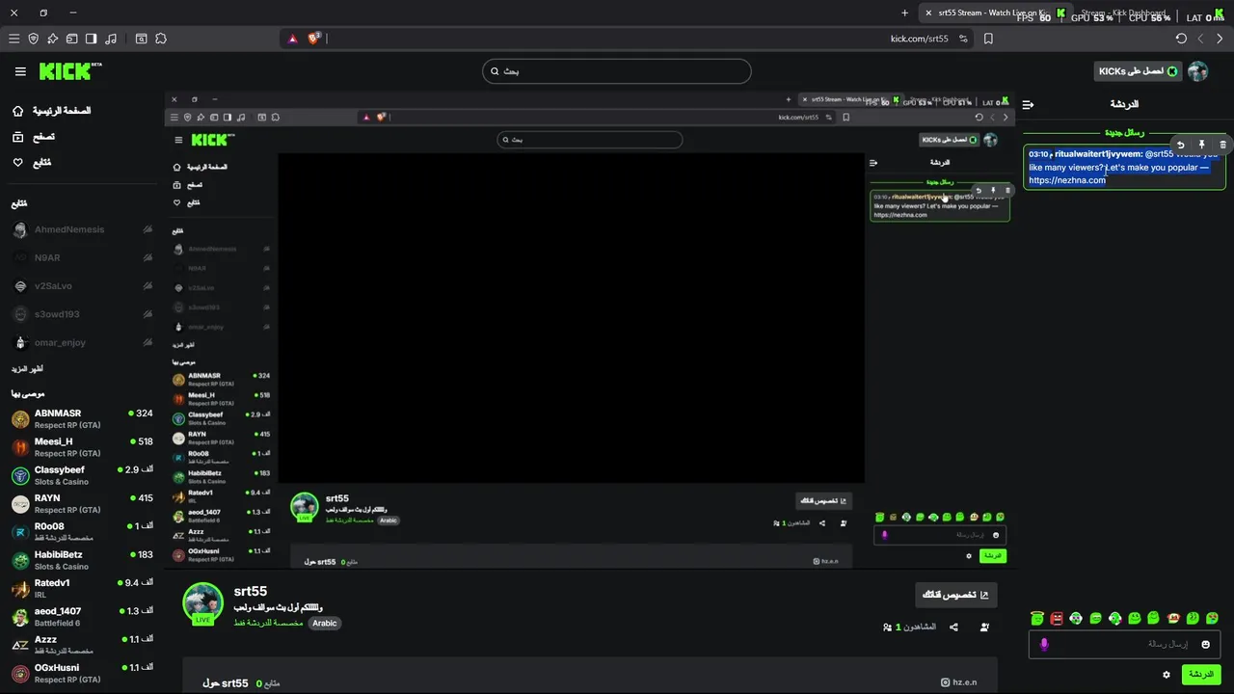Open user profile avatar menu
Image resolution: width=1234 pixels, height=694 pixels.
click(x=1198, y=71)
